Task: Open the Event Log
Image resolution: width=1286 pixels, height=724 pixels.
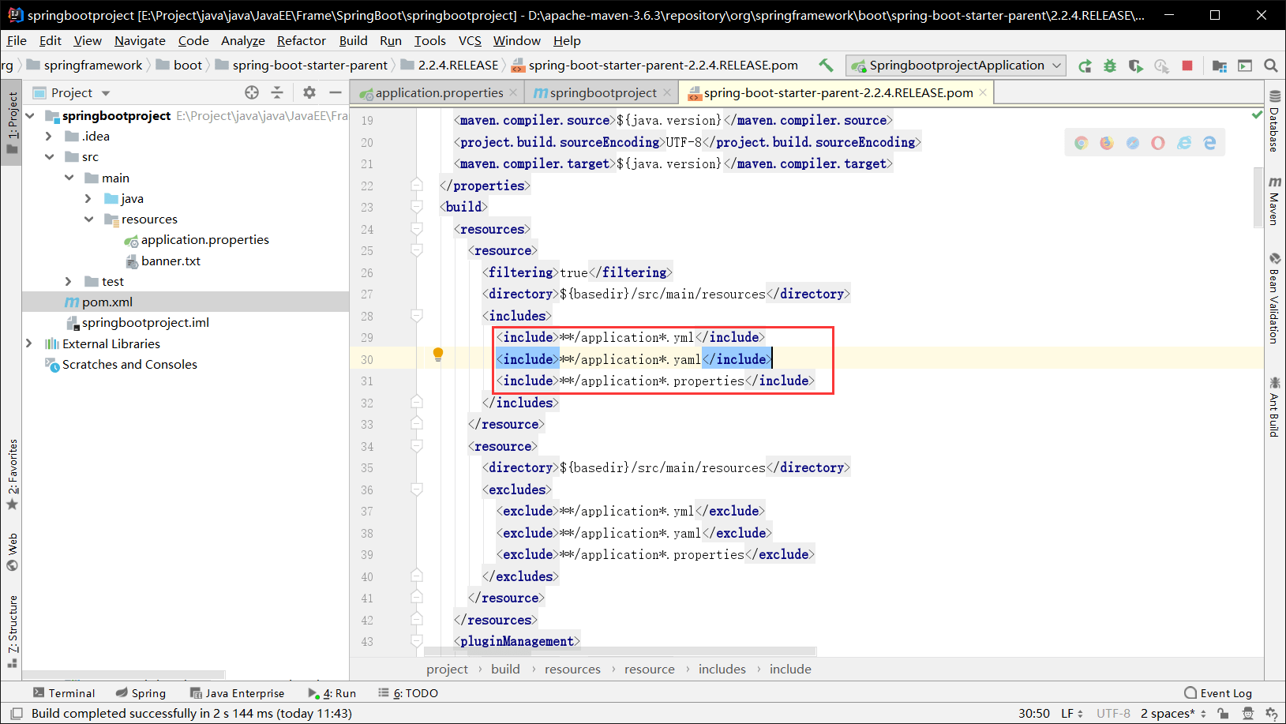Action: (x=1218, y=693)
